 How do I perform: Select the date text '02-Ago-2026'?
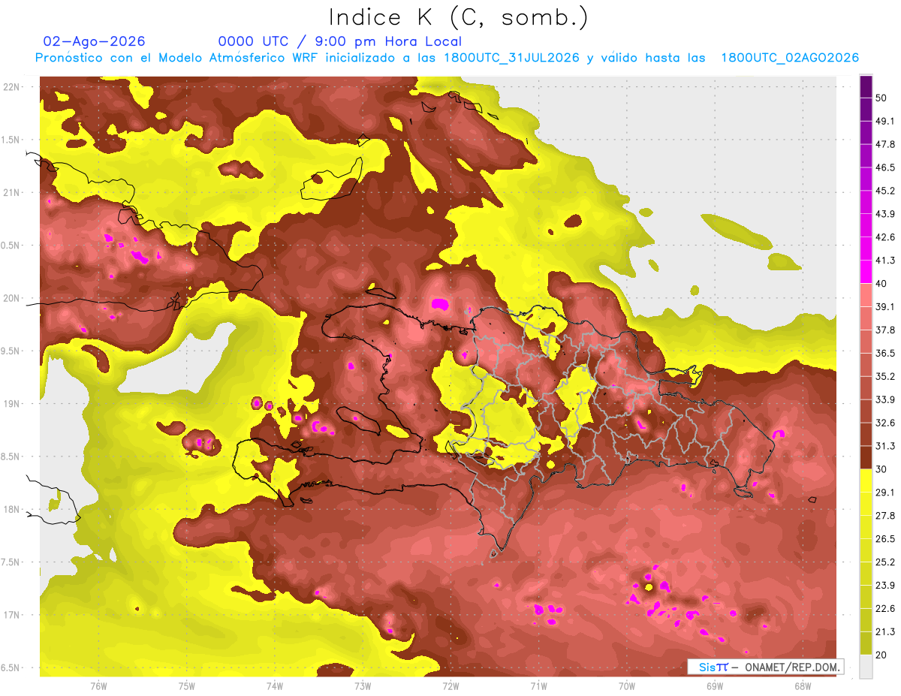[x=95, y=41]
